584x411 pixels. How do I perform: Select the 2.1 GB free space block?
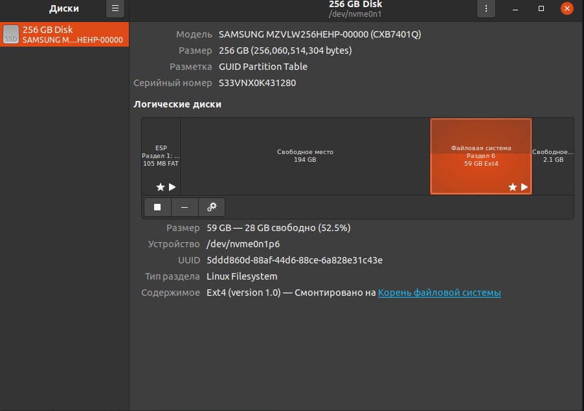click(553, 156)
